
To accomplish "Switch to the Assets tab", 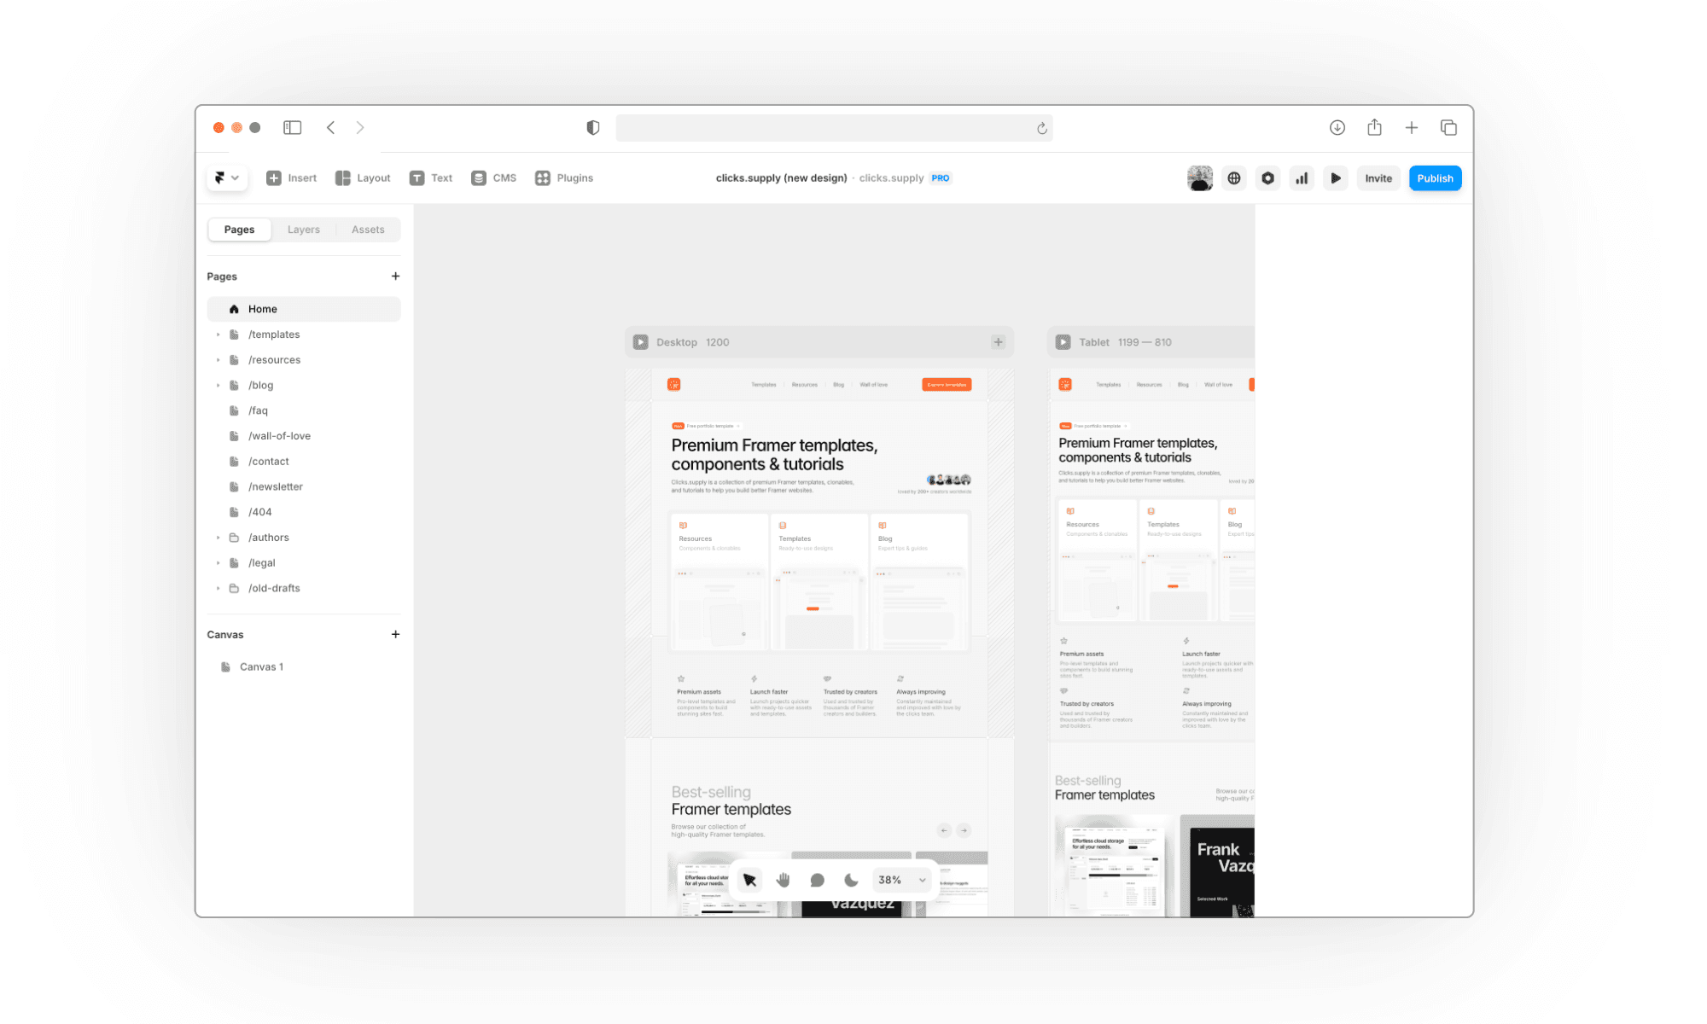I will coord(368,230).
